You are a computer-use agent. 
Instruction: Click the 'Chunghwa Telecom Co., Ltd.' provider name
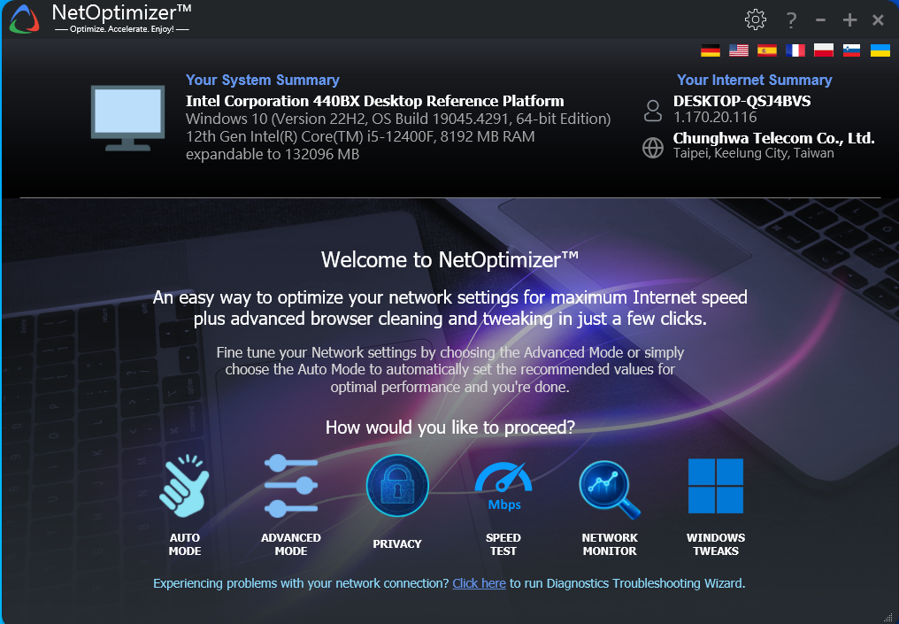(774, 138)
